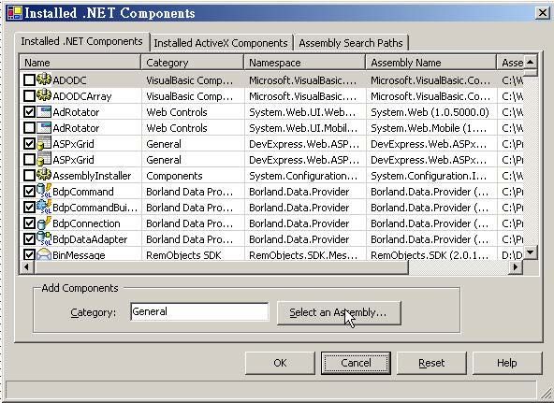Screen dimensions: 554x403
Task: Sort by the Category column header
Action: click(x=192, y=63)
